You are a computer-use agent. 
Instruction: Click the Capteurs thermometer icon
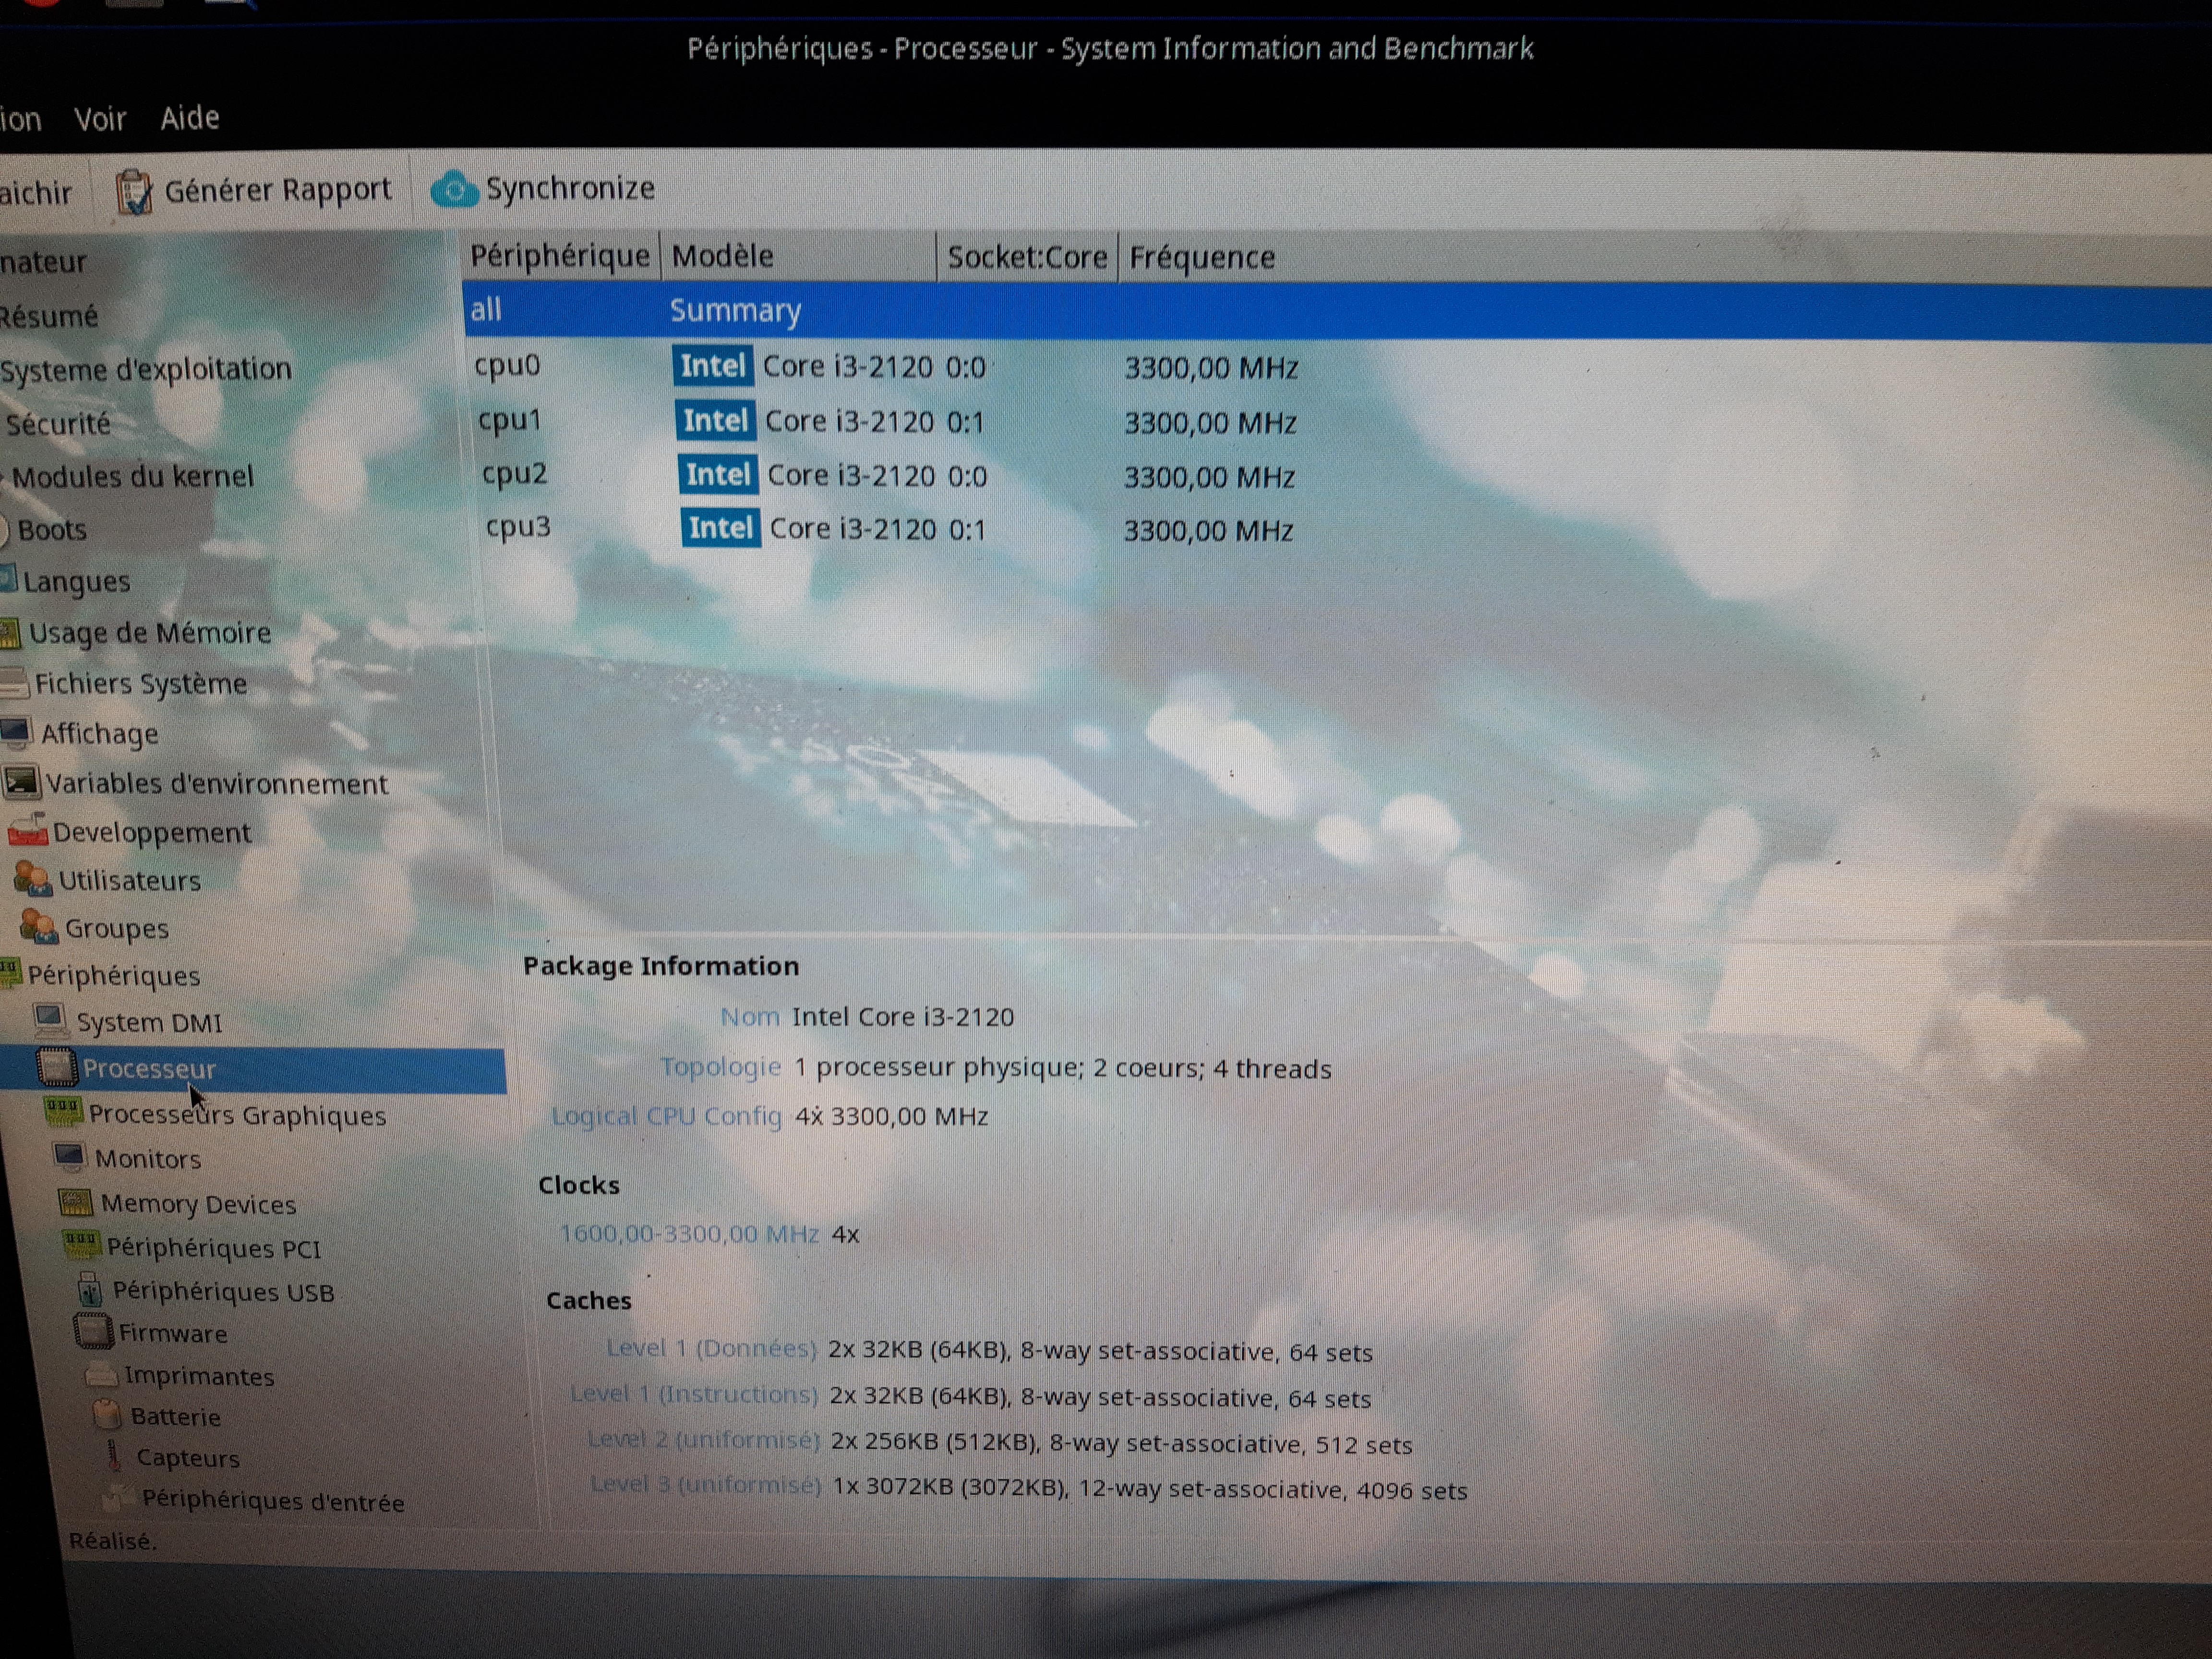114,1456
